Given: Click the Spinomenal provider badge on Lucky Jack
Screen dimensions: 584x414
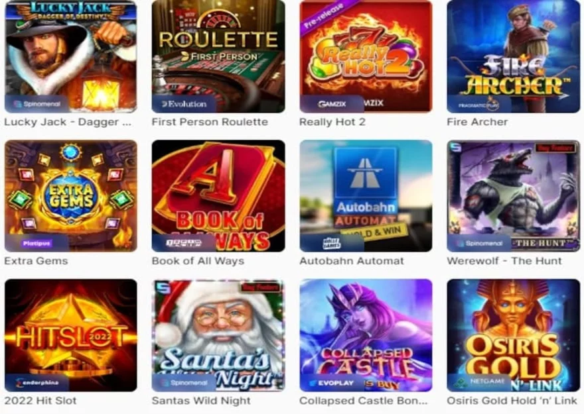Looking at the screenshot, I should pos(36,104).
